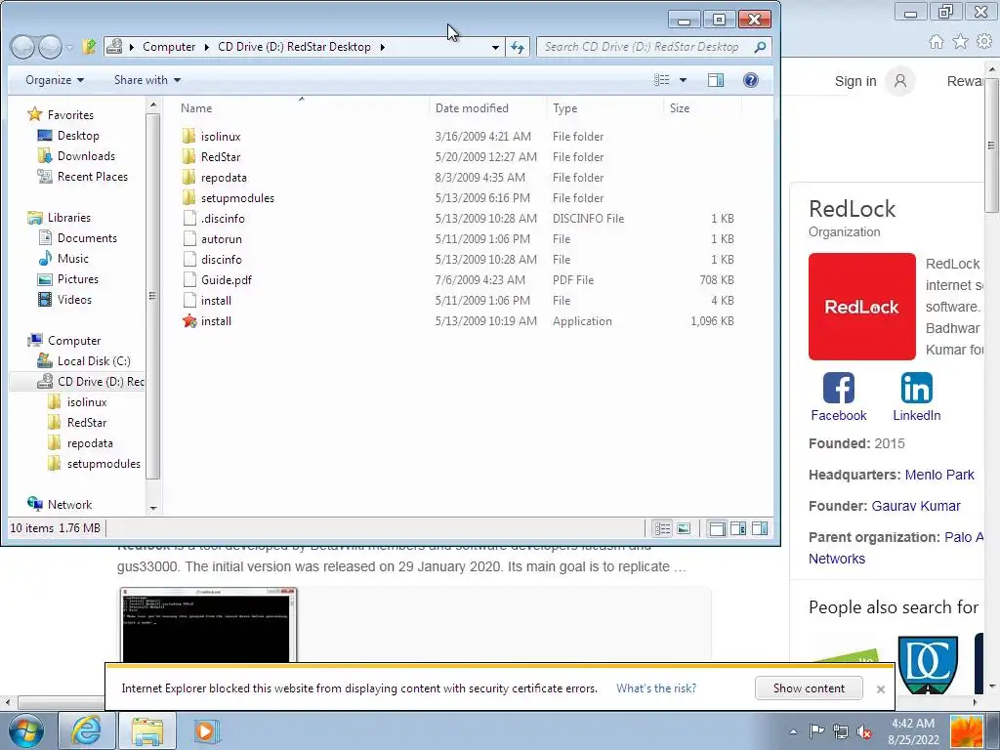Click Show content button in IE notification
1000x750 pixels.
pyautogui.click(x=809, y=688)
